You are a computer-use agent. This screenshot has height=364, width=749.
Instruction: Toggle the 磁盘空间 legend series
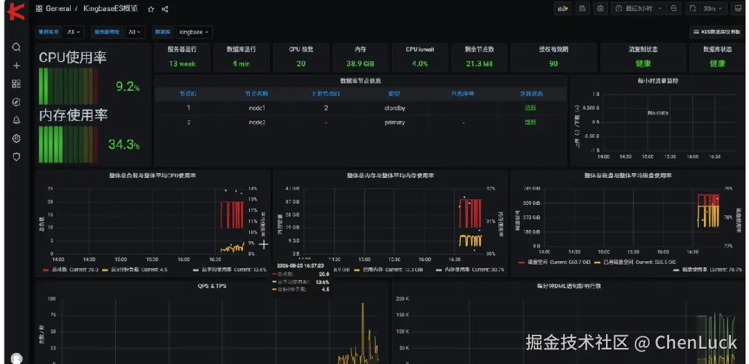click(537, 262)
